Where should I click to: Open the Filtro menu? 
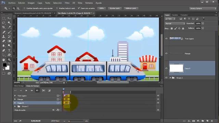click(67, 3)
